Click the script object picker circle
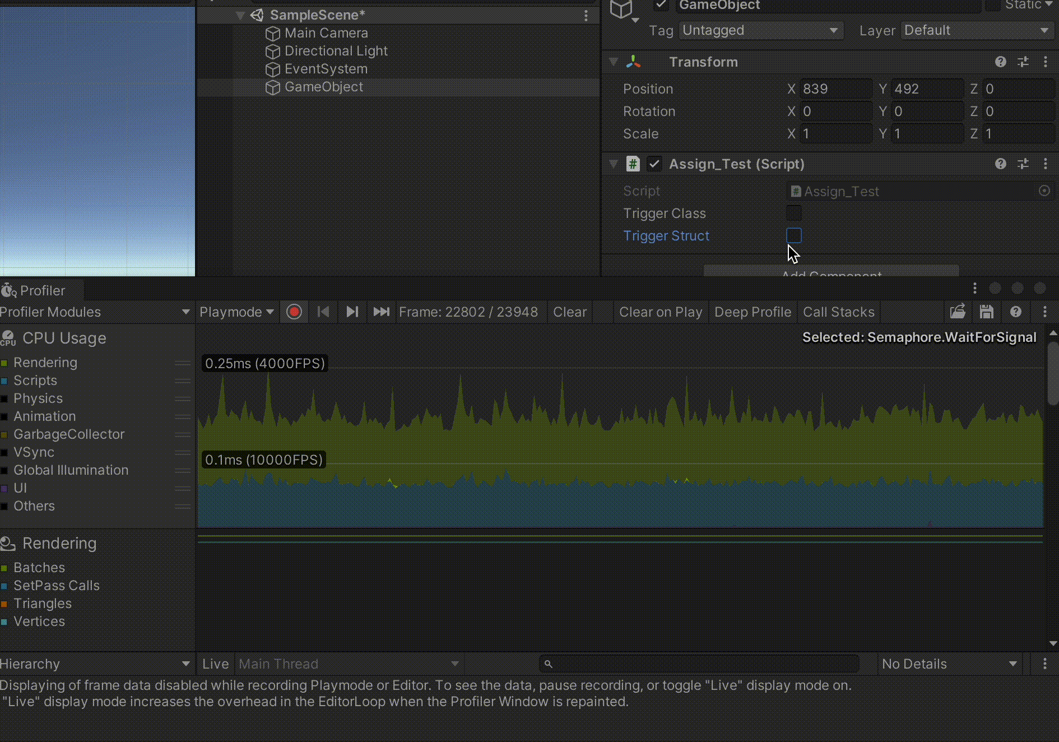 (1044, 191)
